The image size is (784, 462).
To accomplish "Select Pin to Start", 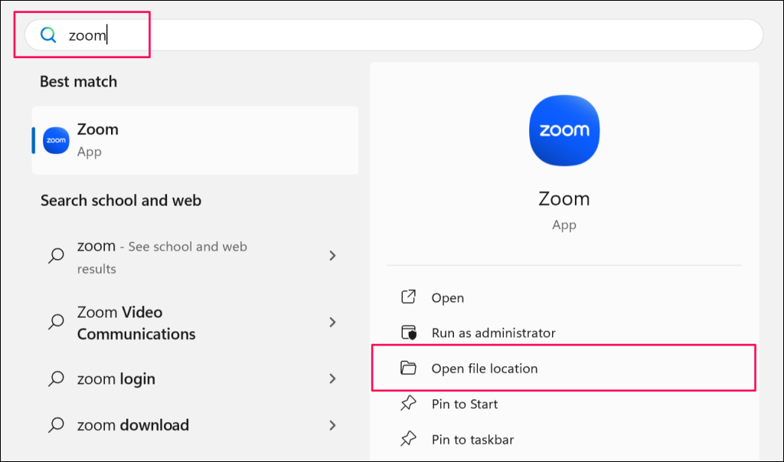I will click(465, 404).
